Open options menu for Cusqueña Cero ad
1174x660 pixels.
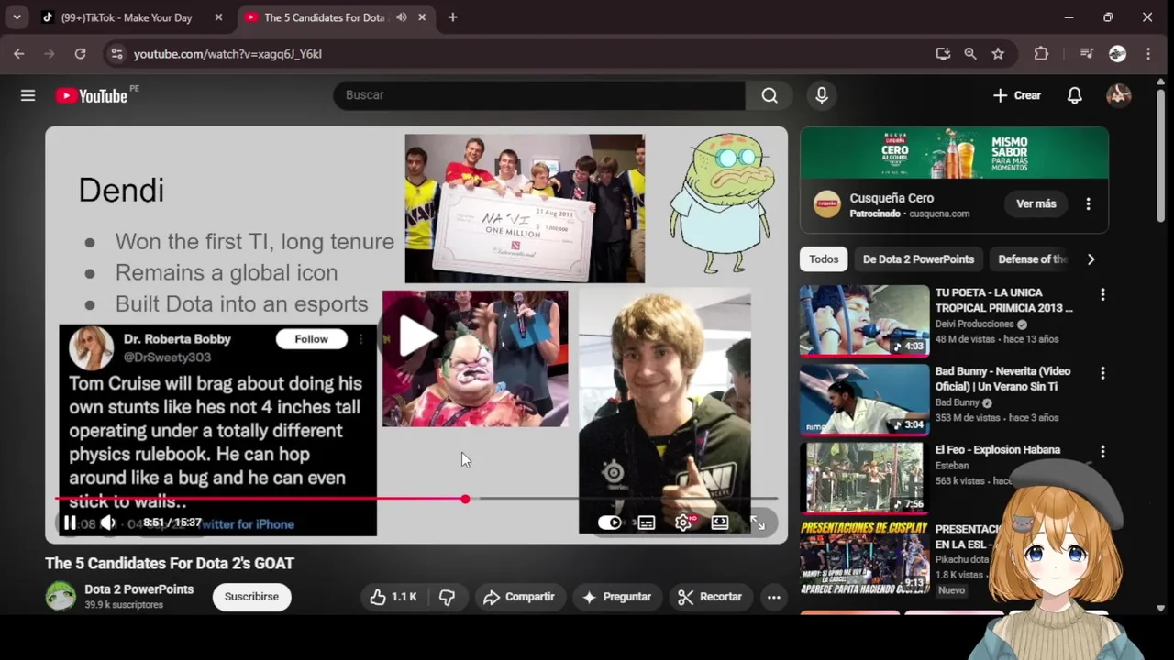coord(1089,203)
